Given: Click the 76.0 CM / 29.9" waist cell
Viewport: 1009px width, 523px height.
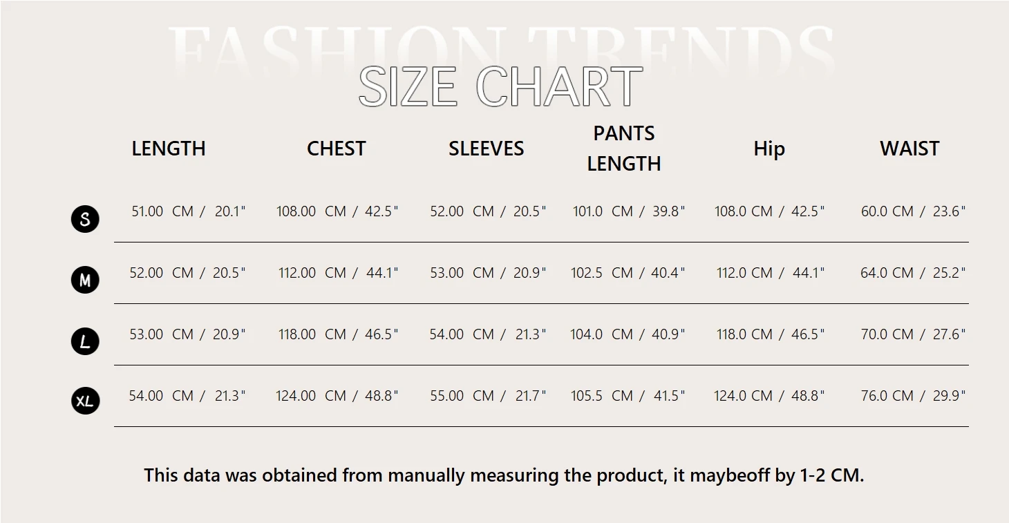Looking at the screenshot, I should click(x=913, y=396).
